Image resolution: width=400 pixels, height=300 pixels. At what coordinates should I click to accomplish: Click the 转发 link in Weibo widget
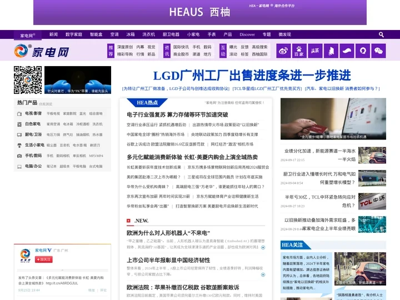[91, 291]
